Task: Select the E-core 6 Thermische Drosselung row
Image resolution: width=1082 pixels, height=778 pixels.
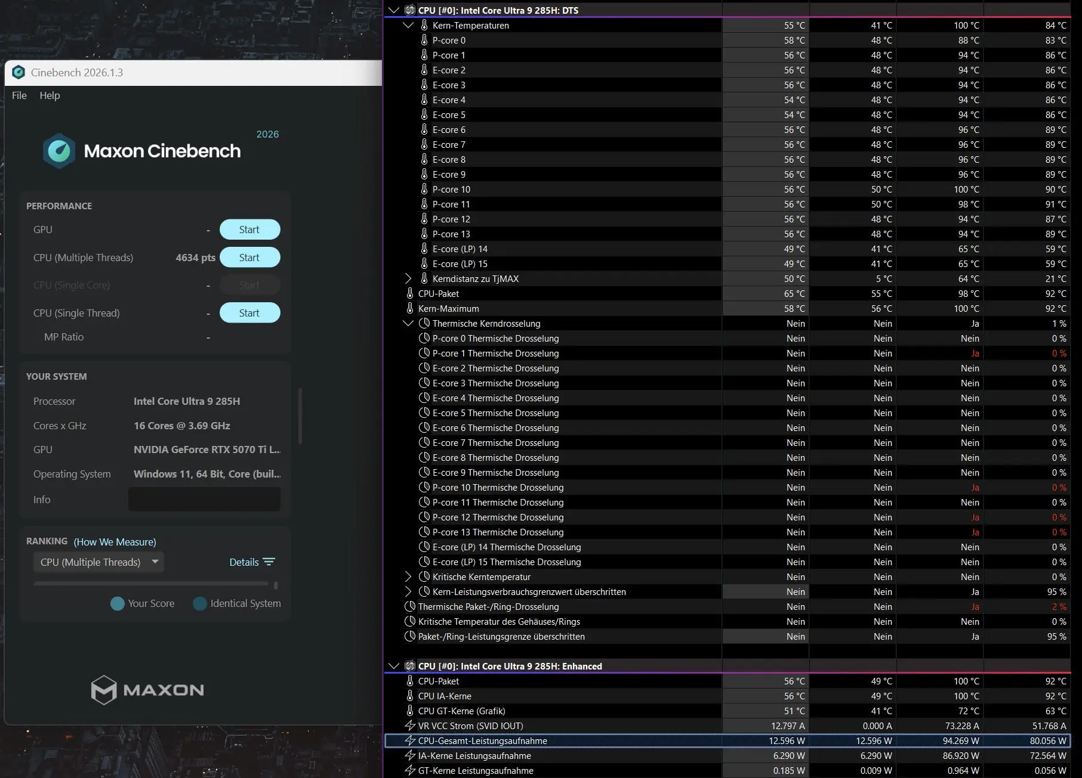Action: click(x=728, y=427)
